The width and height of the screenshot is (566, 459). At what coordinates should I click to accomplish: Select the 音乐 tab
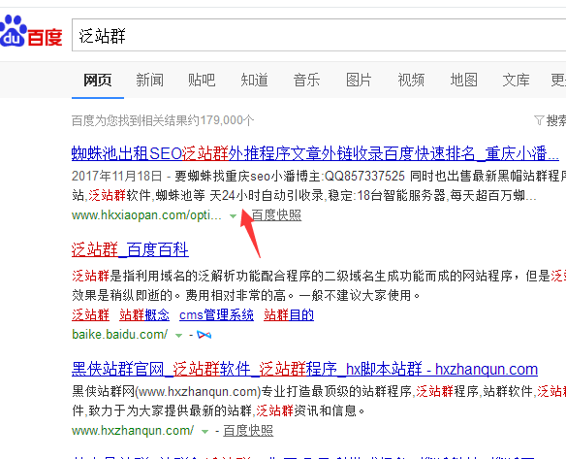306,80
